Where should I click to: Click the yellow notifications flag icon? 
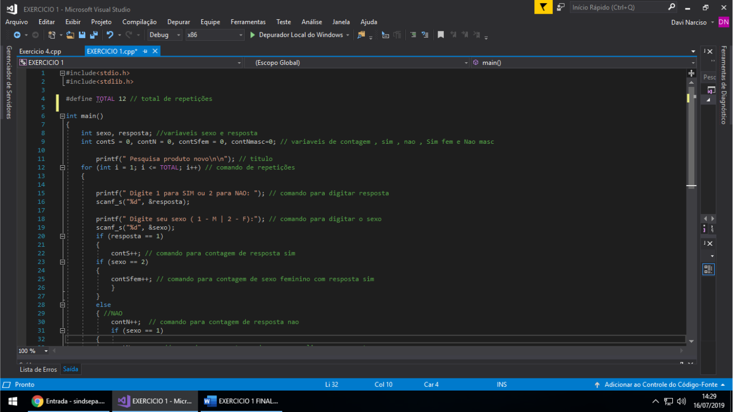[x=543, y=7]
